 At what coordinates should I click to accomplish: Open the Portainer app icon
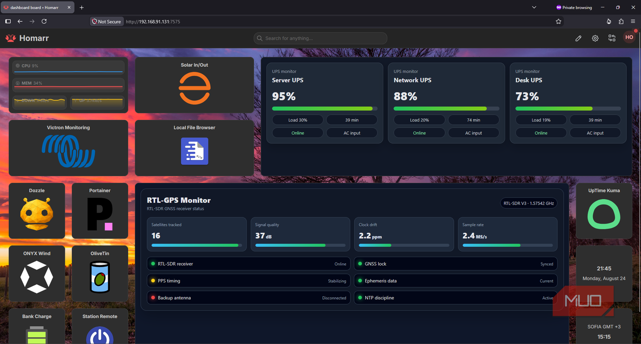[x=100, y=214]
